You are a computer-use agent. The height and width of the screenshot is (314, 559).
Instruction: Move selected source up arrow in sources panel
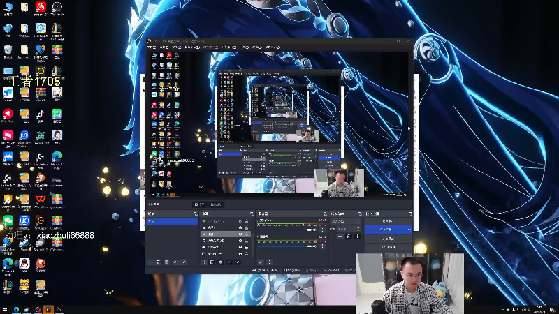(229, 262)
